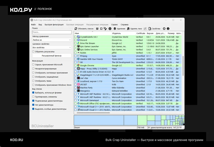Click the LRCGET row icon

pyautogui.click(x=79, y=84)
